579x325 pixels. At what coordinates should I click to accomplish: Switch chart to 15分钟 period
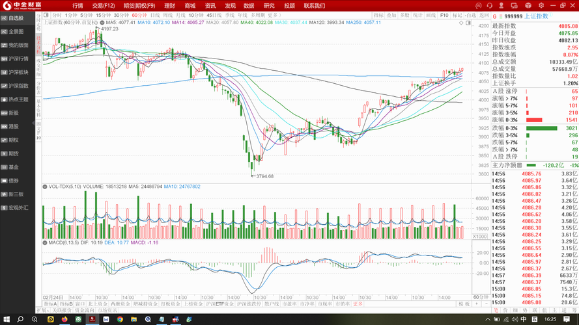pyautogui.click(x=104, y=15)
